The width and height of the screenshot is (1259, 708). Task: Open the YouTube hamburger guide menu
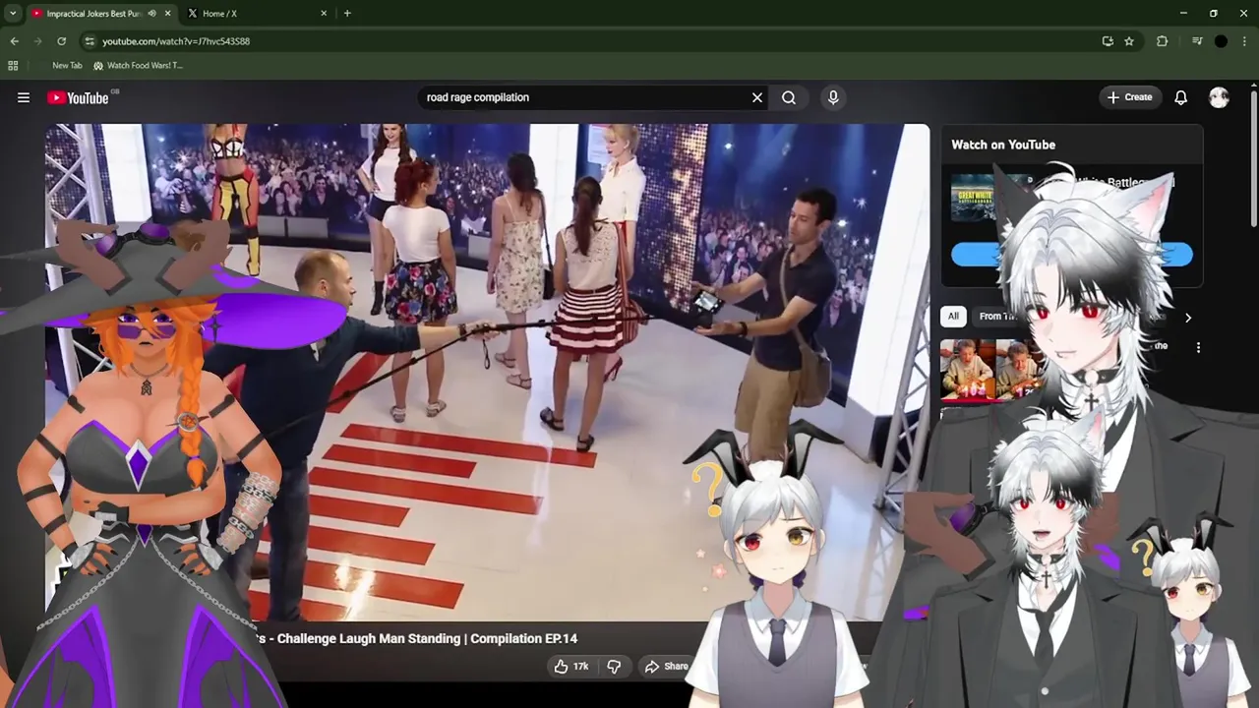(24, 97)
